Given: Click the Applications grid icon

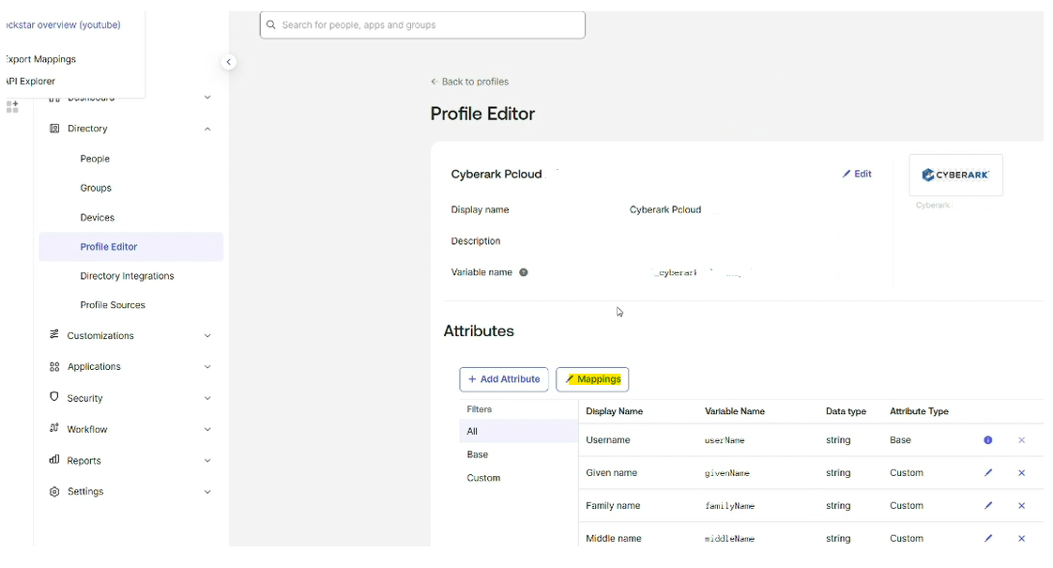Looking at the screenshot, I should 54,366.
